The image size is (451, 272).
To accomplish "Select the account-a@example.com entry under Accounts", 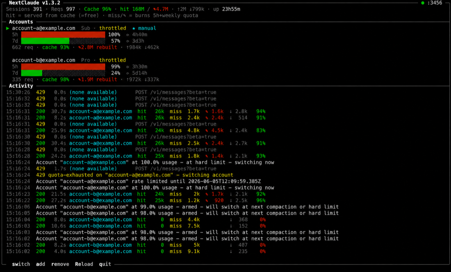I will 43,28.
